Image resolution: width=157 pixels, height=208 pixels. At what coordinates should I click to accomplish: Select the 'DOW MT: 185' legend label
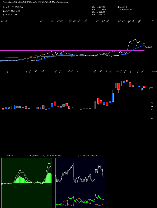pos(12,11)
